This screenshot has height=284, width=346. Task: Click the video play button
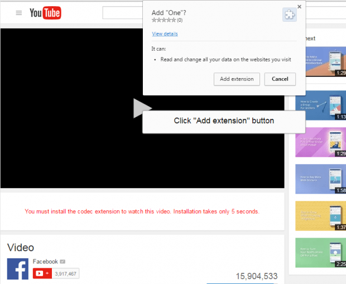[x=142, y=108]
